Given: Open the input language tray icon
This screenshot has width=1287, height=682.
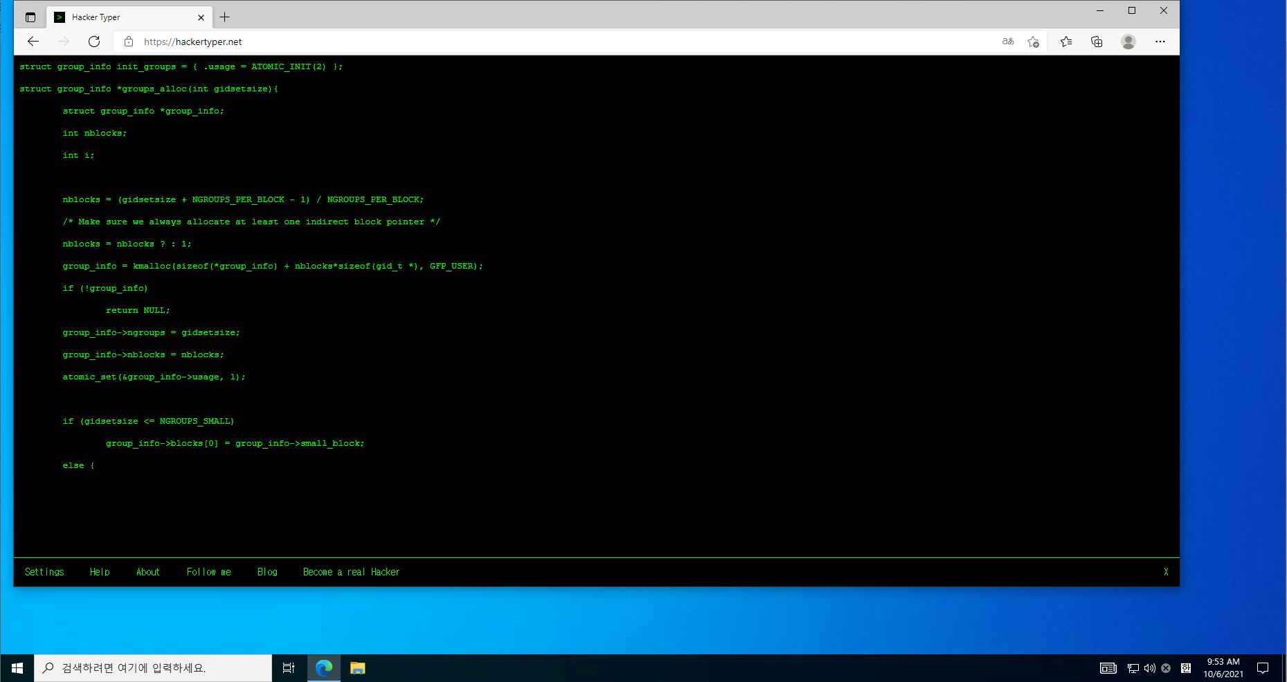Looking at the screenshot, I should click(1186, 668).
